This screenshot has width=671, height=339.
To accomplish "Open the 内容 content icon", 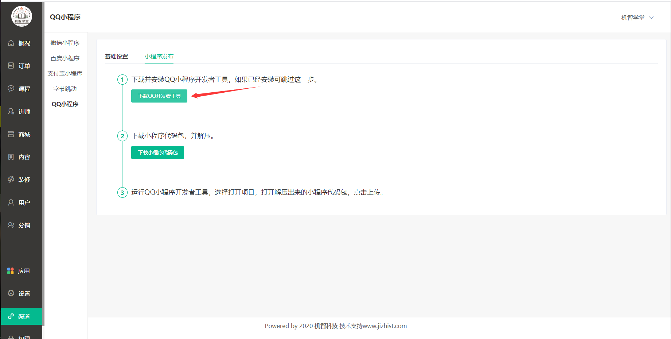I will tap(11, 157).
